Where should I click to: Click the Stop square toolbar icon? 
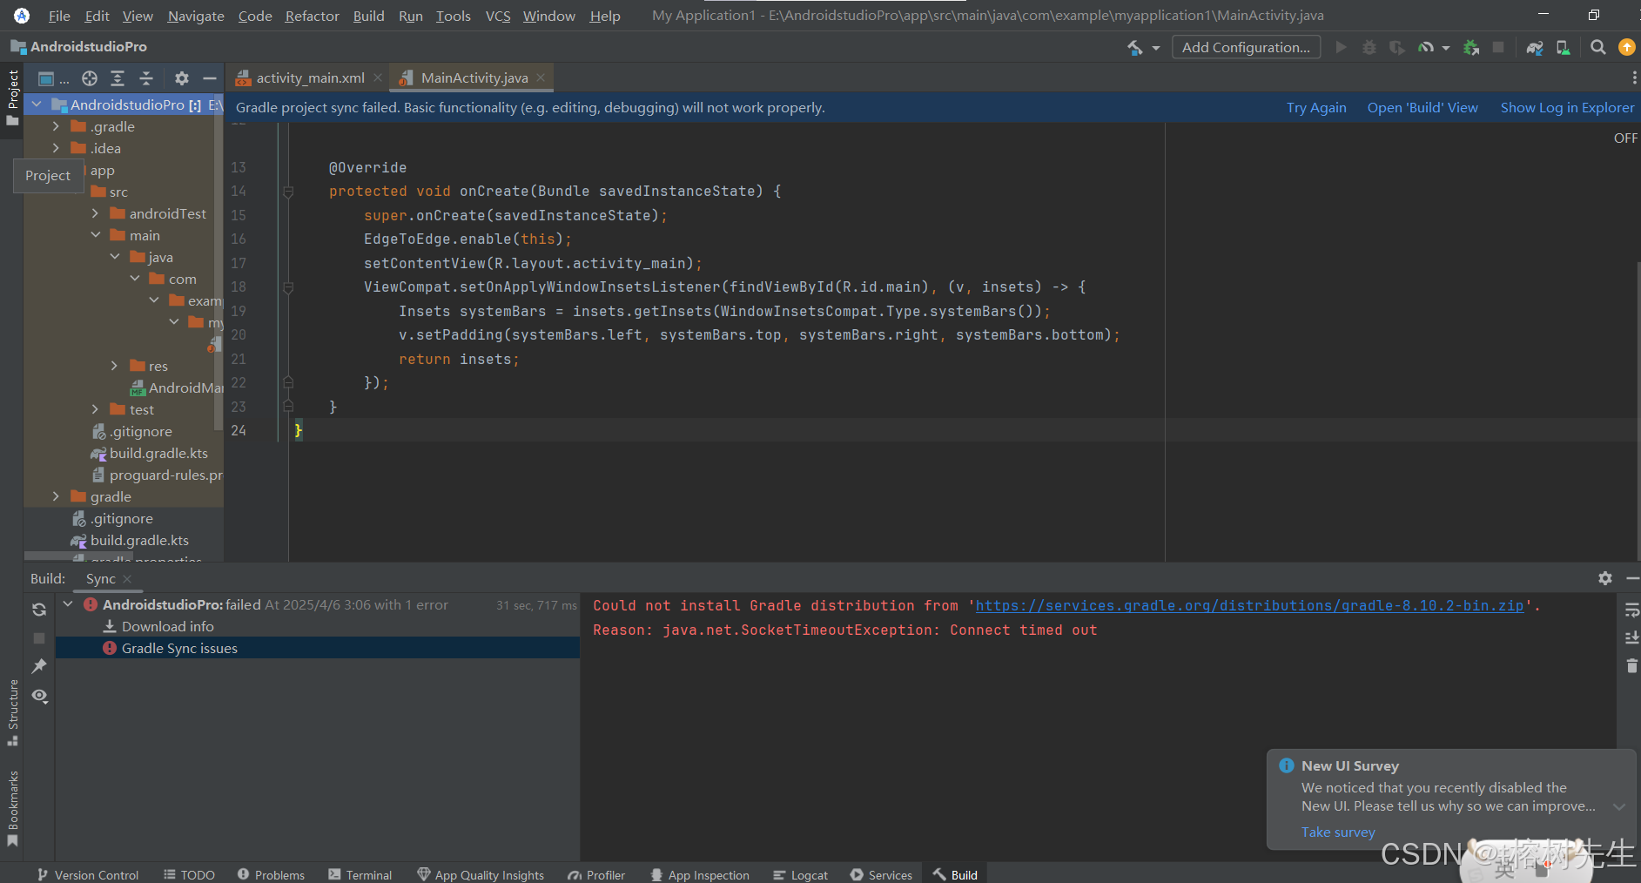click(x=1498, y=48)
